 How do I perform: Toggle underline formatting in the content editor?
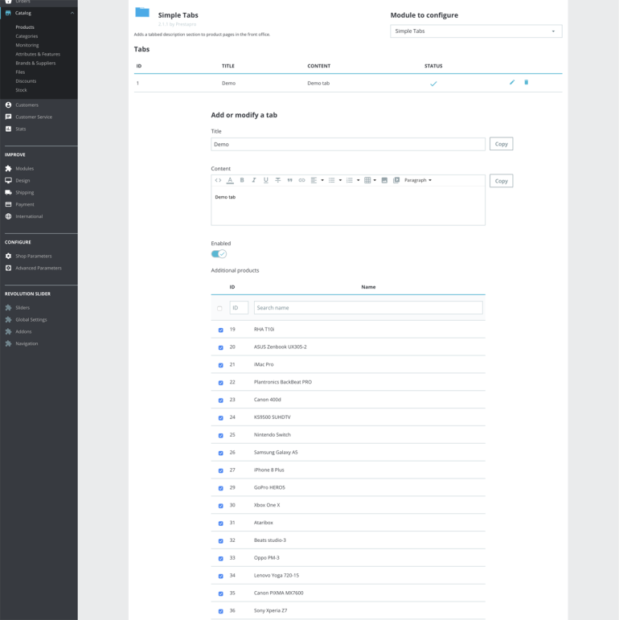[x=265, y=180]
